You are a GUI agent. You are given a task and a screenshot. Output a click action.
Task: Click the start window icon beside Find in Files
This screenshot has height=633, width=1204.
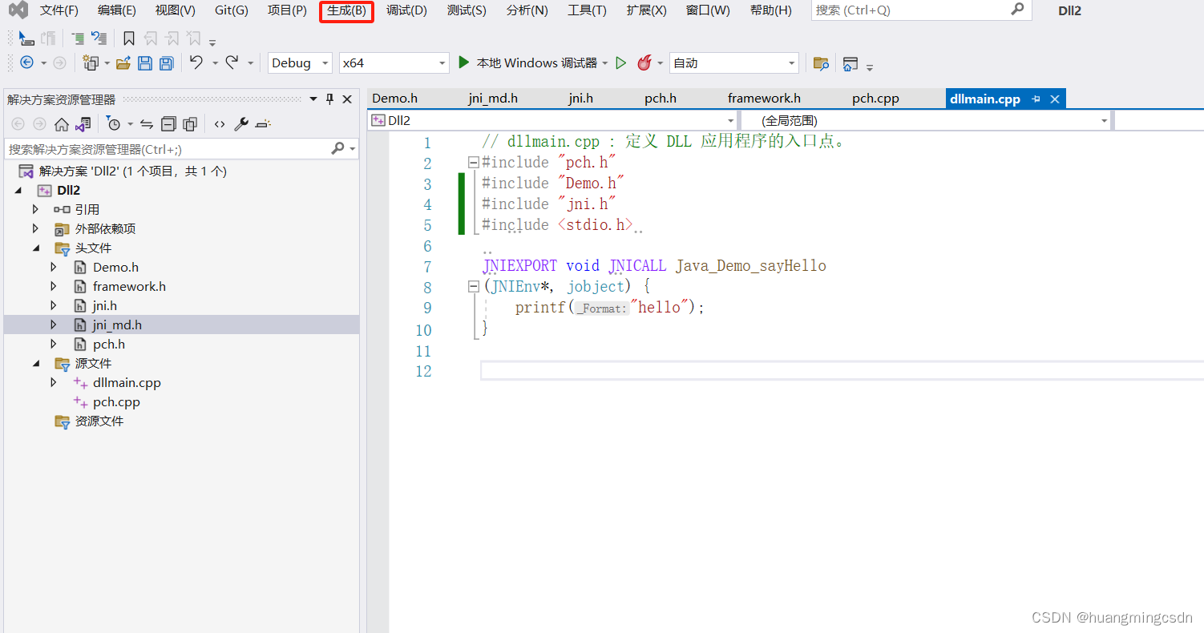tap(850, 63)
